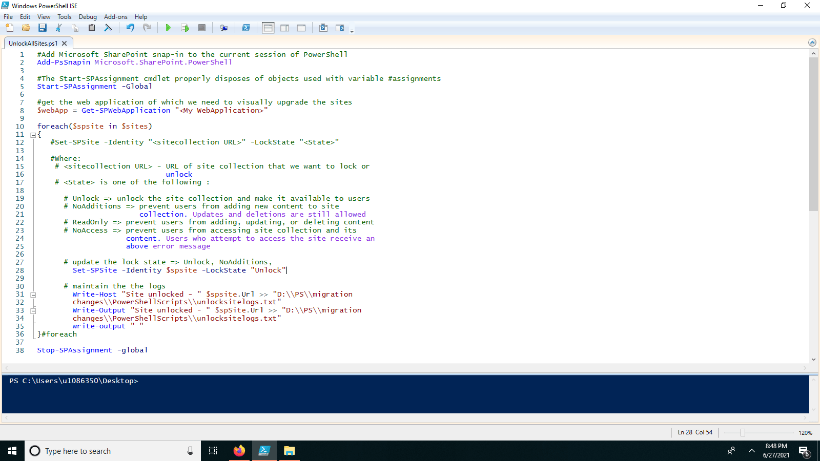This screenshot has height=461, width=820.
Task: Collapse the foreach code block region
Action: 33,134
